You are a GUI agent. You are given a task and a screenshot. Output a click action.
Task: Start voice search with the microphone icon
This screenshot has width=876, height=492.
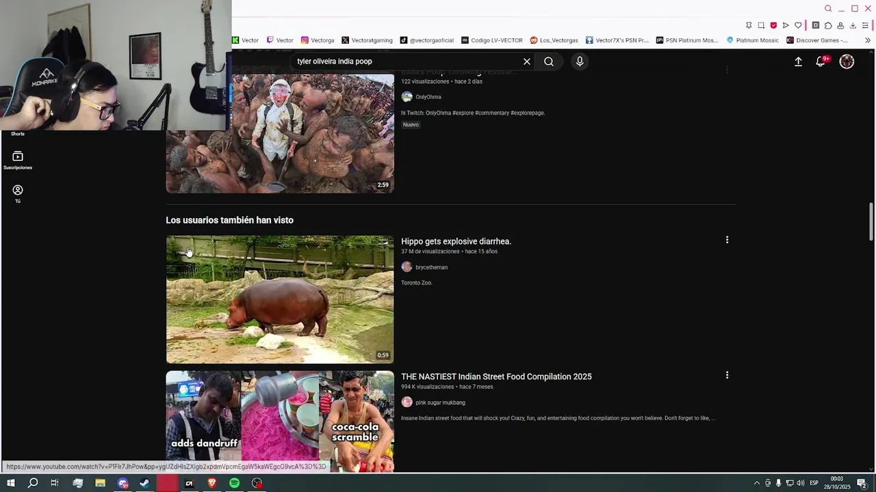click(x=580, y=61)
